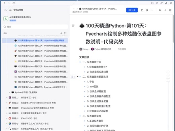Jump to 2. 改变轮盘内的字体
Screen dimensions: 175x131
98,126
